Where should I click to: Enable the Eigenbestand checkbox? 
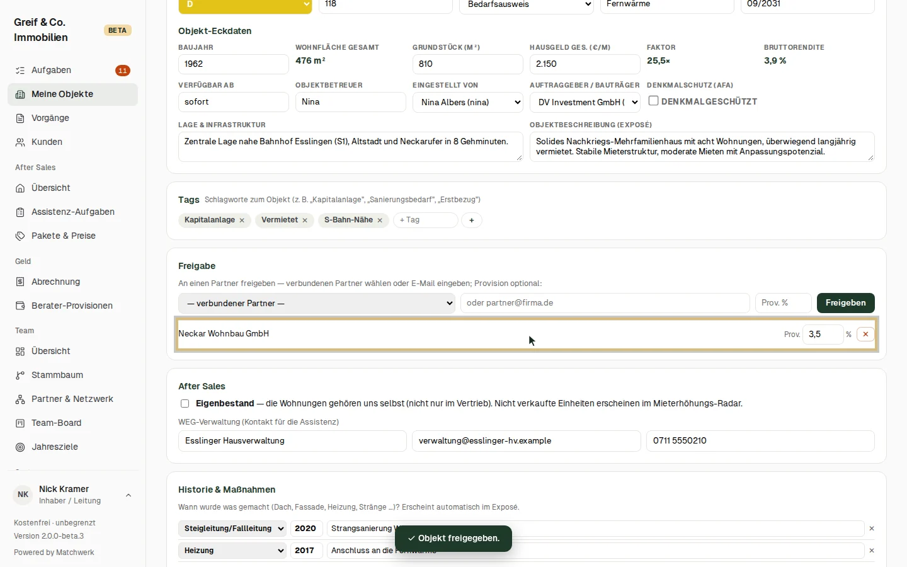[185, 404]
